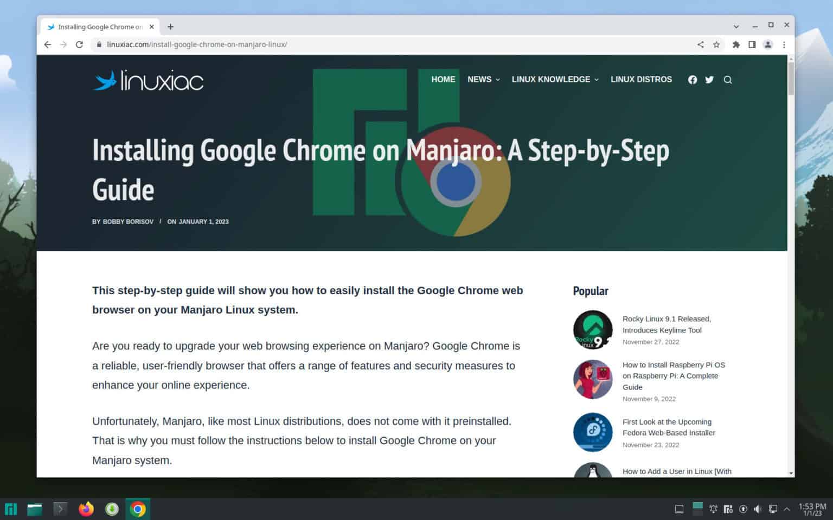Open the Chrome profile avatar icon

(768, 44)
